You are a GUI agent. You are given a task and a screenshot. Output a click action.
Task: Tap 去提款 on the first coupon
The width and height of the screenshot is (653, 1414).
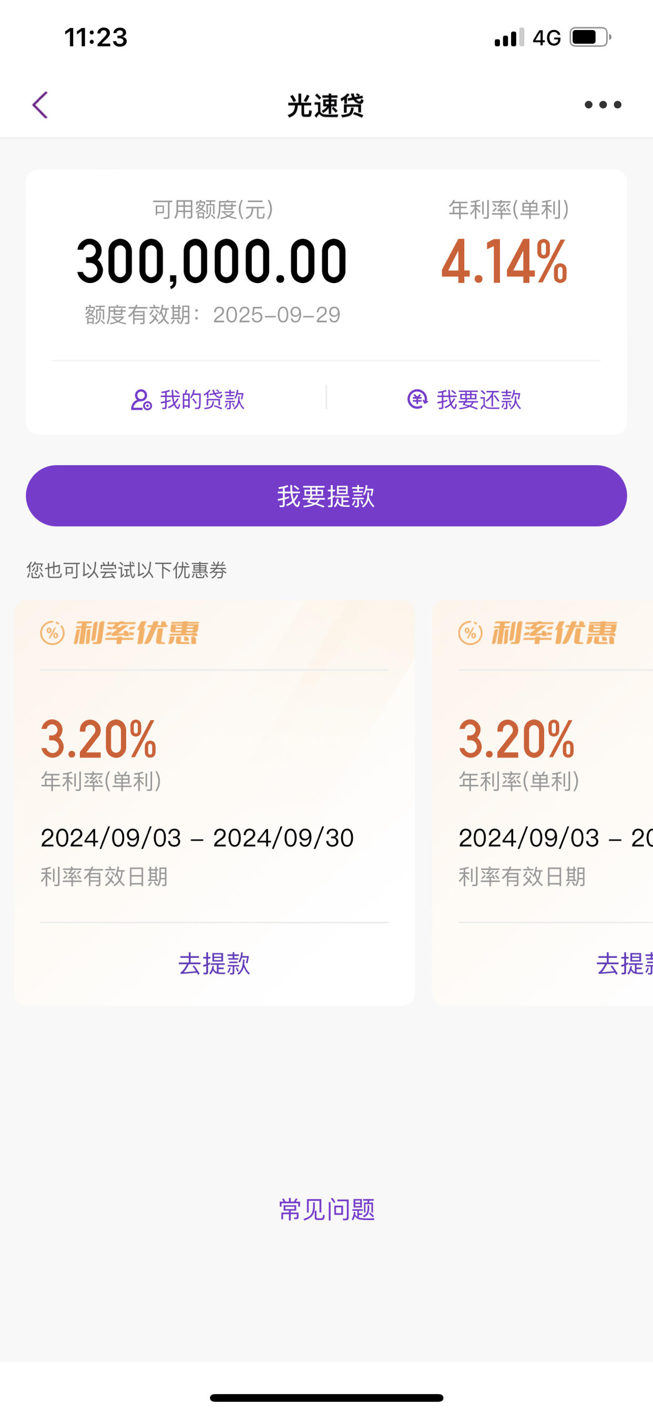coord(215,964)
